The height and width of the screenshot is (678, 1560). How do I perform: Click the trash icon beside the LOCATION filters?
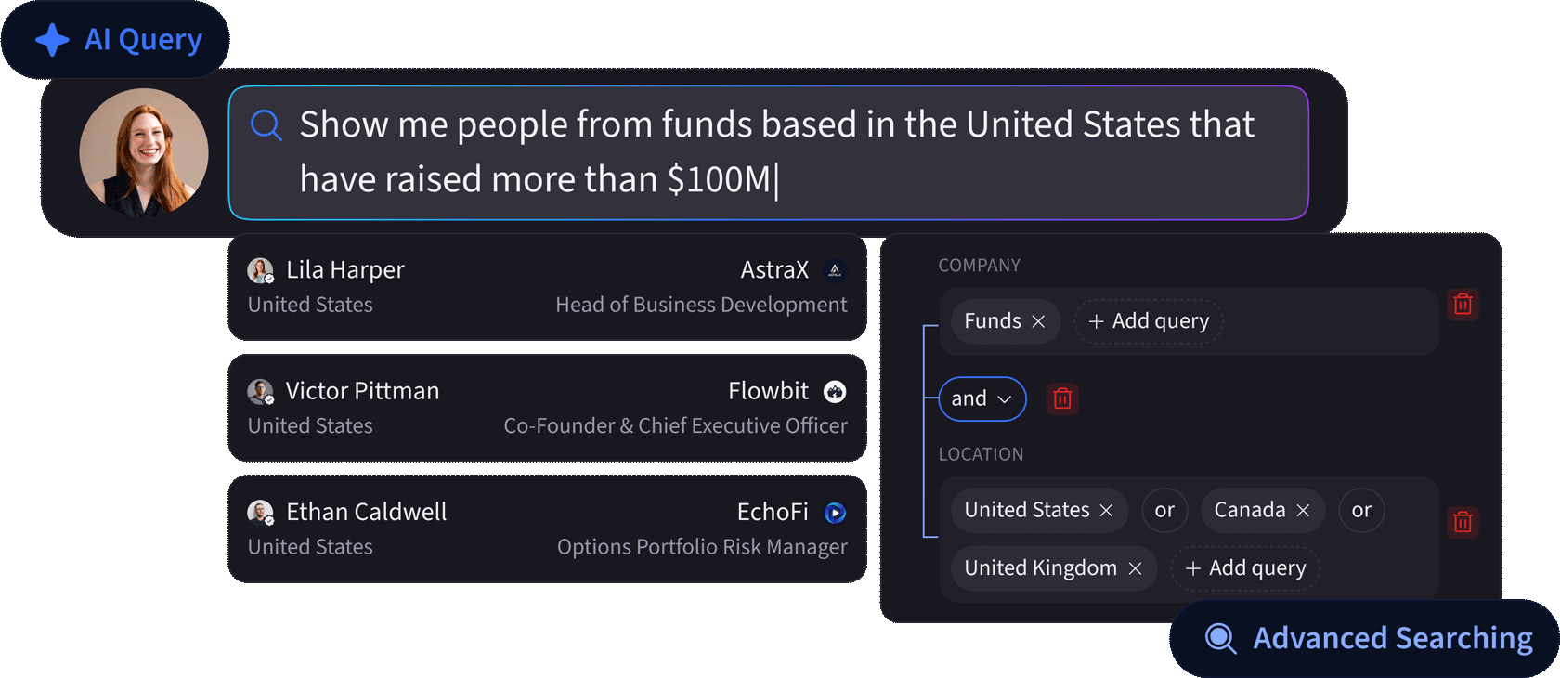(x=1464, y=522)
